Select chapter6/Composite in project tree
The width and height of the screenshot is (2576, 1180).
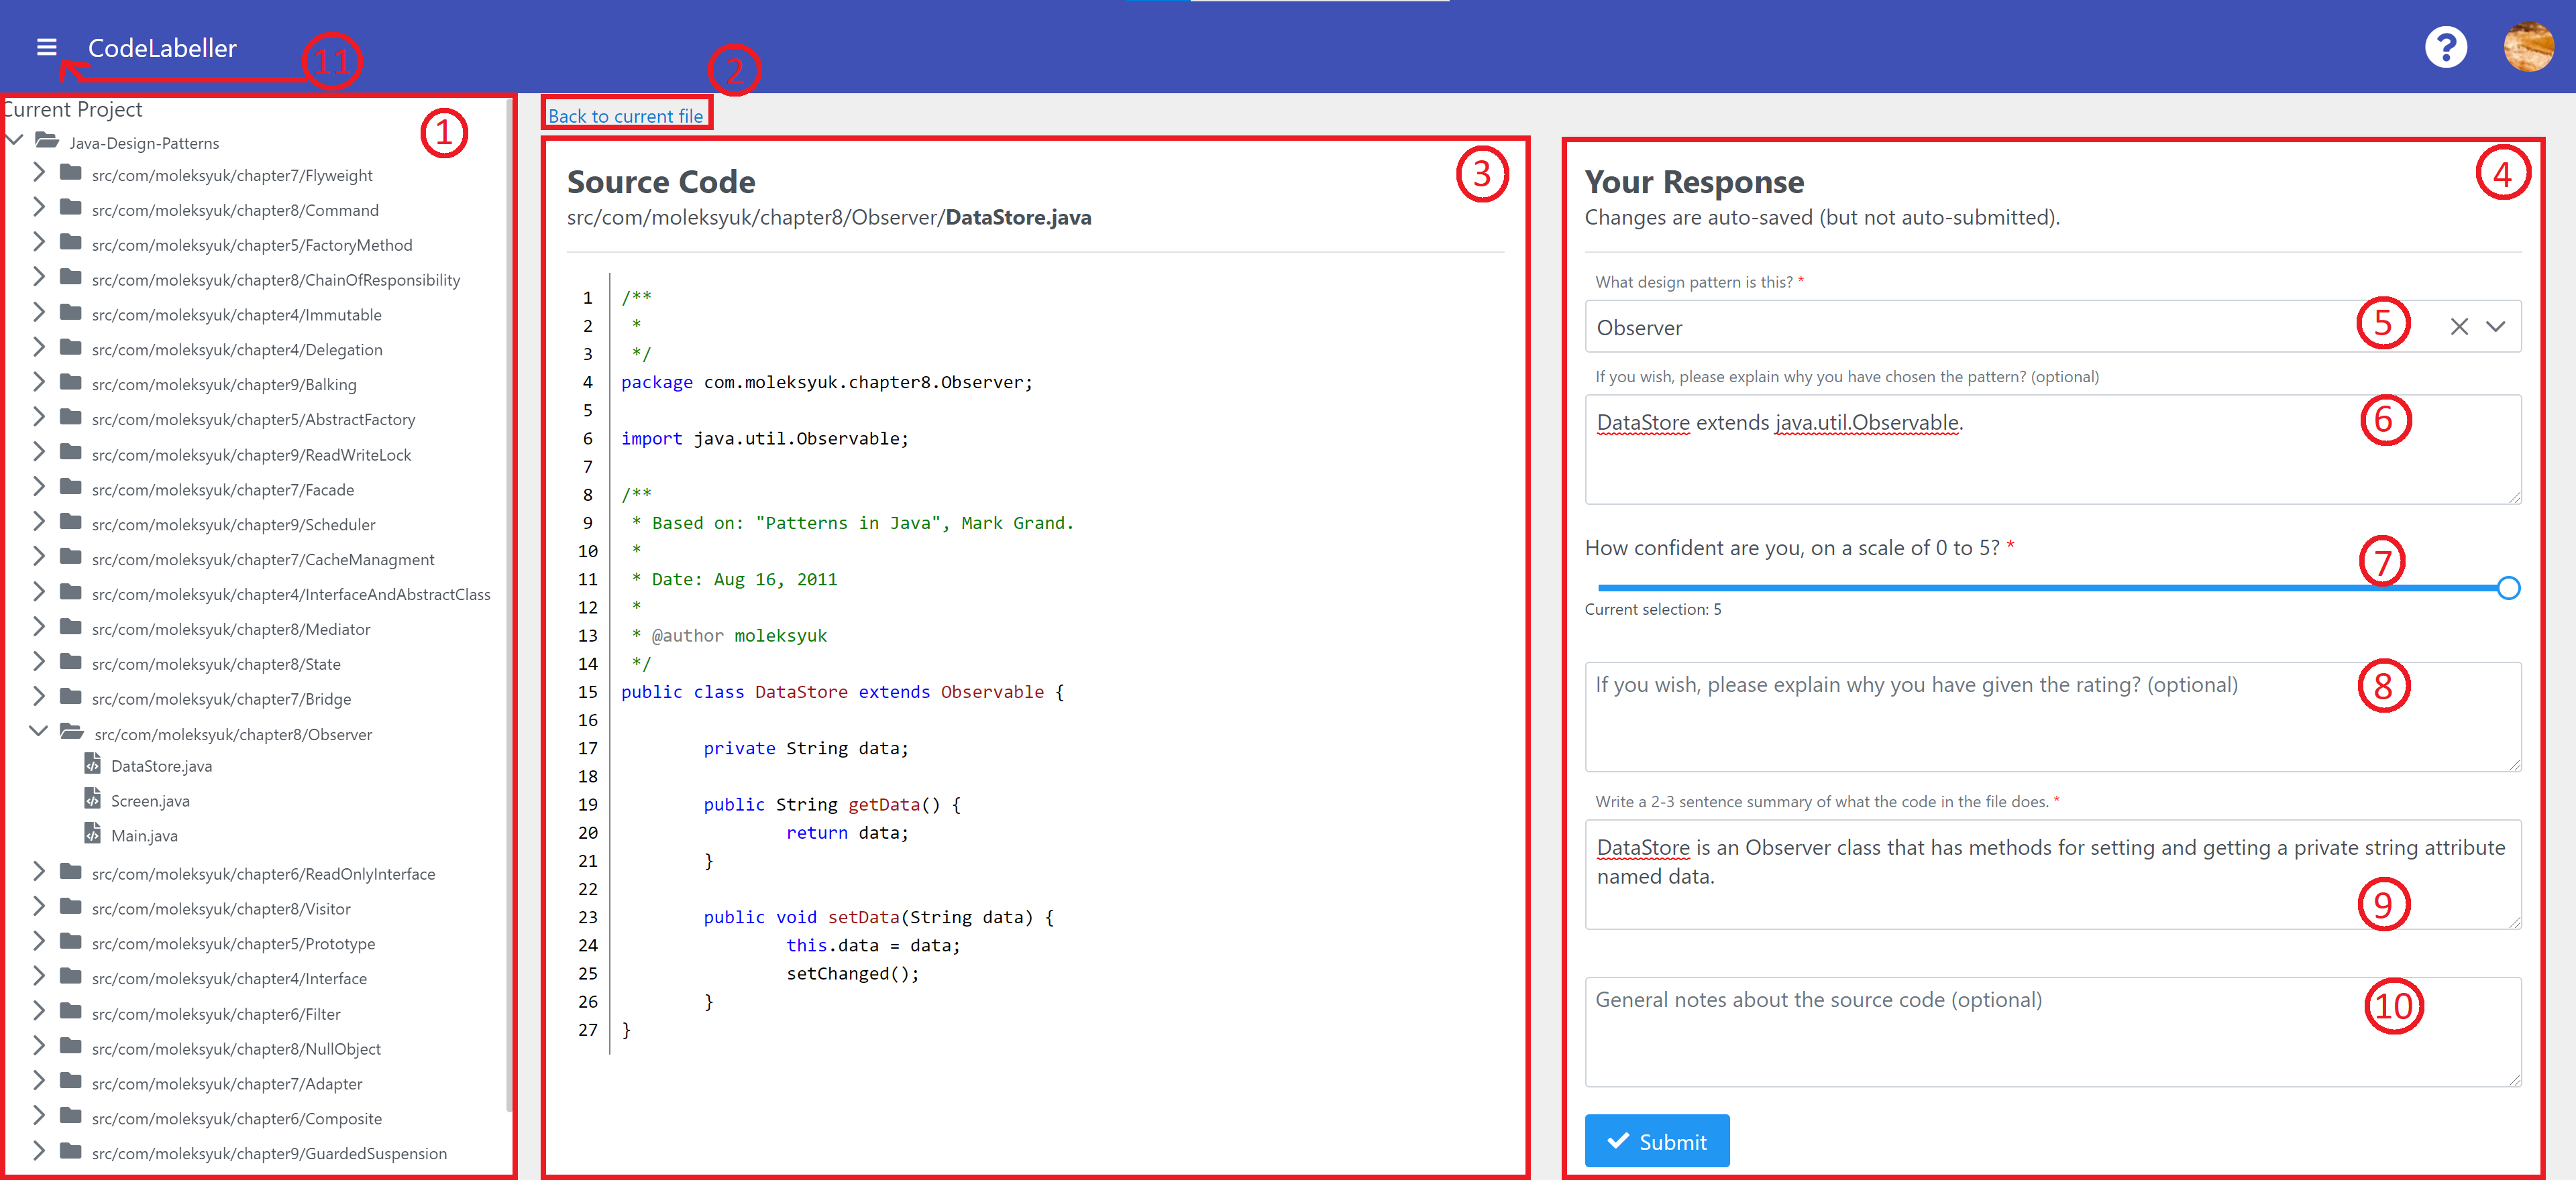tap(236, 1118)
